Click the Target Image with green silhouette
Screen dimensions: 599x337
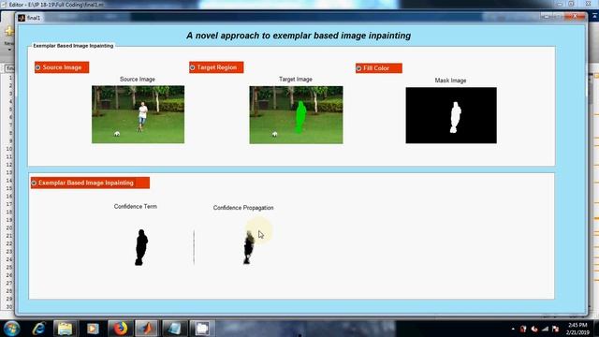click(296, 114)
